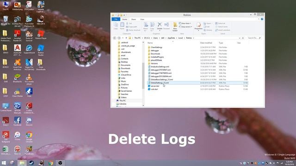Open iTunes desktop shortcut
Image resolution: width=296 pixels, height=166 pixels.
(18, 136)
